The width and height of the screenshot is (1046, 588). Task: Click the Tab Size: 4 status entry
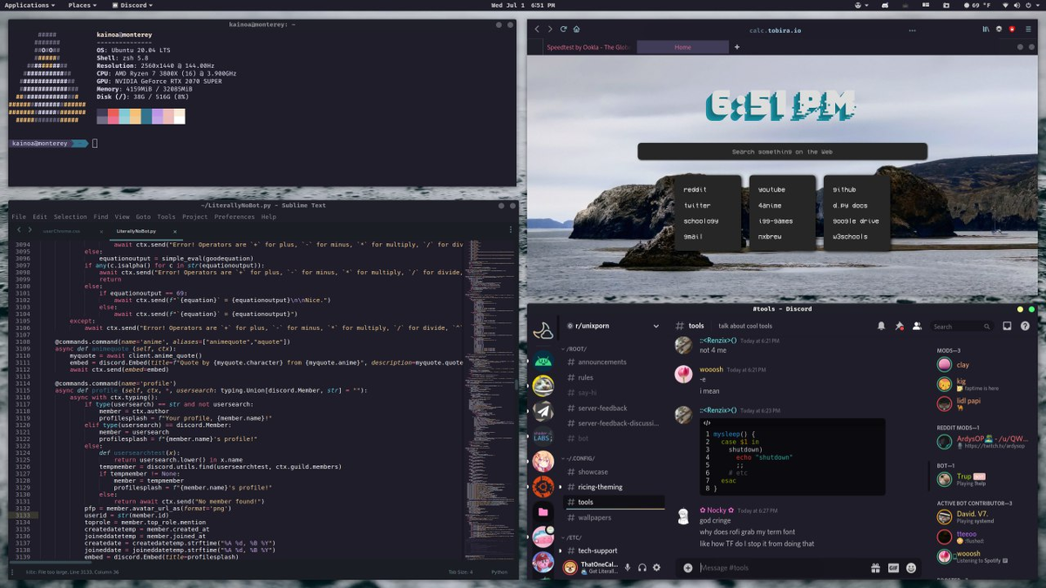tap(460, 572)
